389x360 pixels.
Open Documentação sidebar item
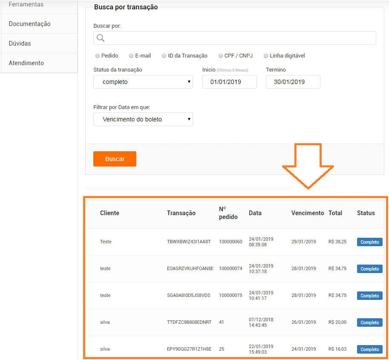pos(39,24)
